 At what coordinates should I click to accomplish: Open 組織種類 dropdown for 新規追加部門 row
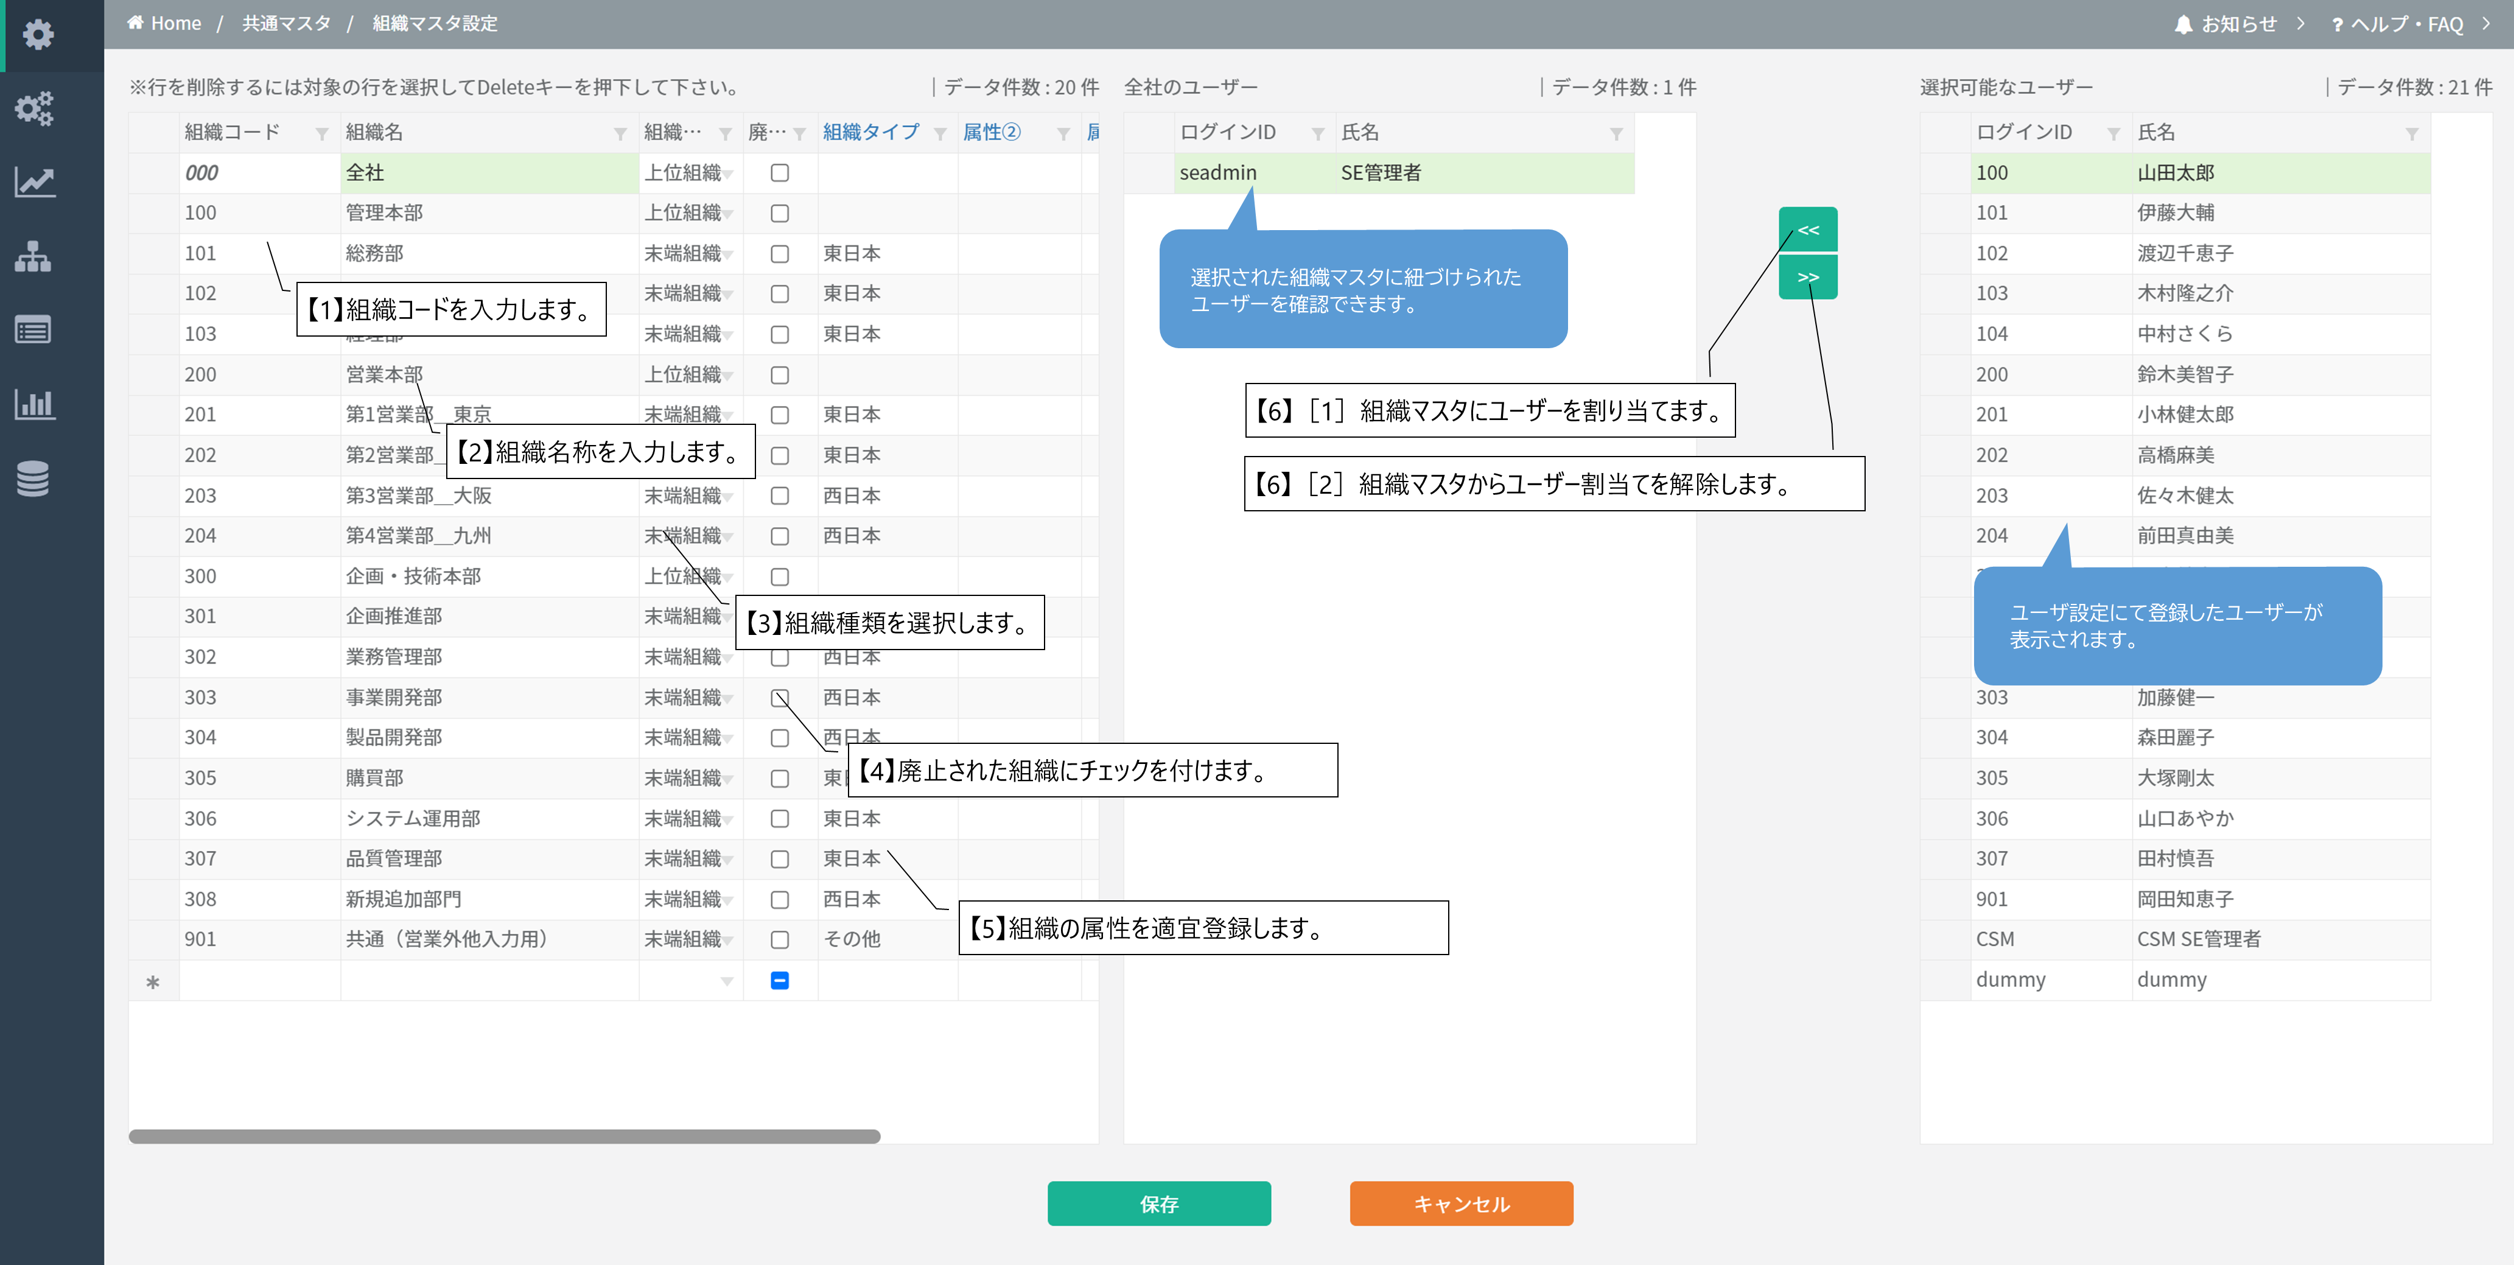coord(728,900)
